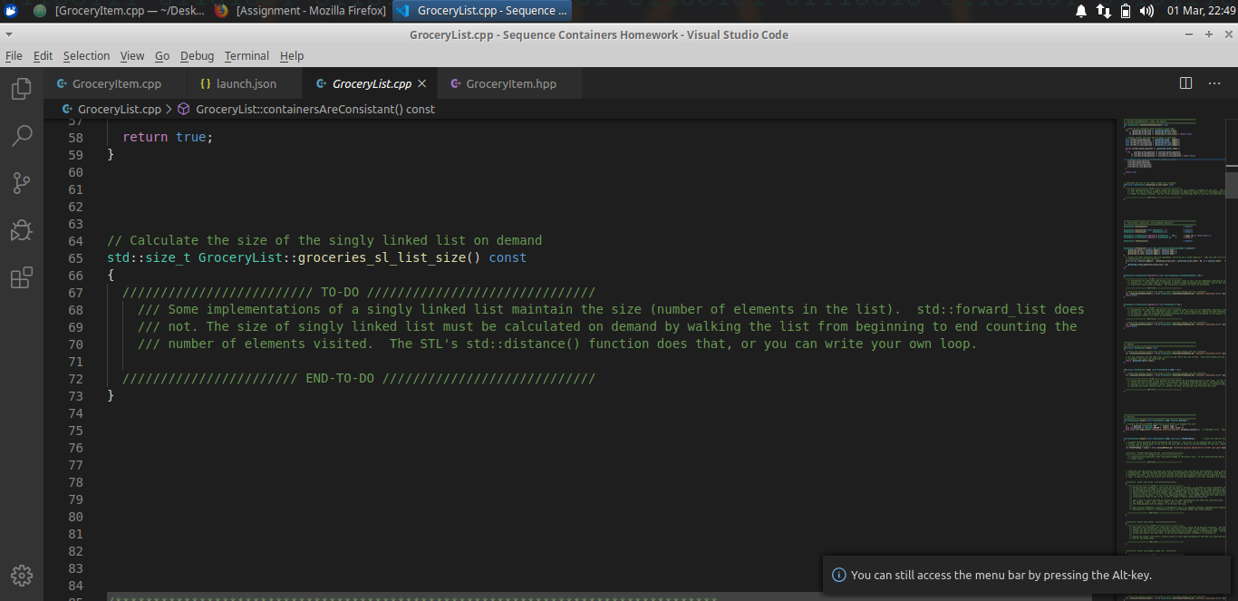
Task: Open the Explorer view in the activity bar
Action: pyautogui.click(x=21, y=88)
